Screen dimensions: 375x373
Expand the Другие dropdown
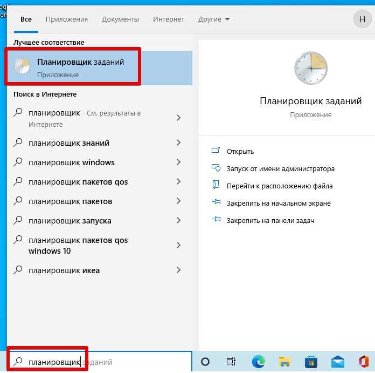[214, 19]
